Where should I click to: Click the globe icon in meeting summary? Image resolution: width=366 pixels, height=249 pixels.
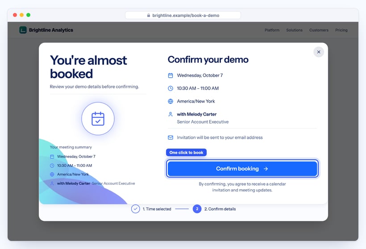52,174
